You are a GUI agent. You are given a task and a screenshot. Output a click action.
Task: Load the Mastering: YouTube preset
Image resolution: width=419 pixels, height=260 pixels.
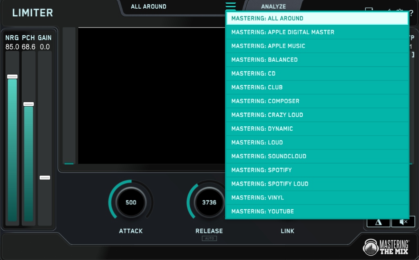pos(317,211)
